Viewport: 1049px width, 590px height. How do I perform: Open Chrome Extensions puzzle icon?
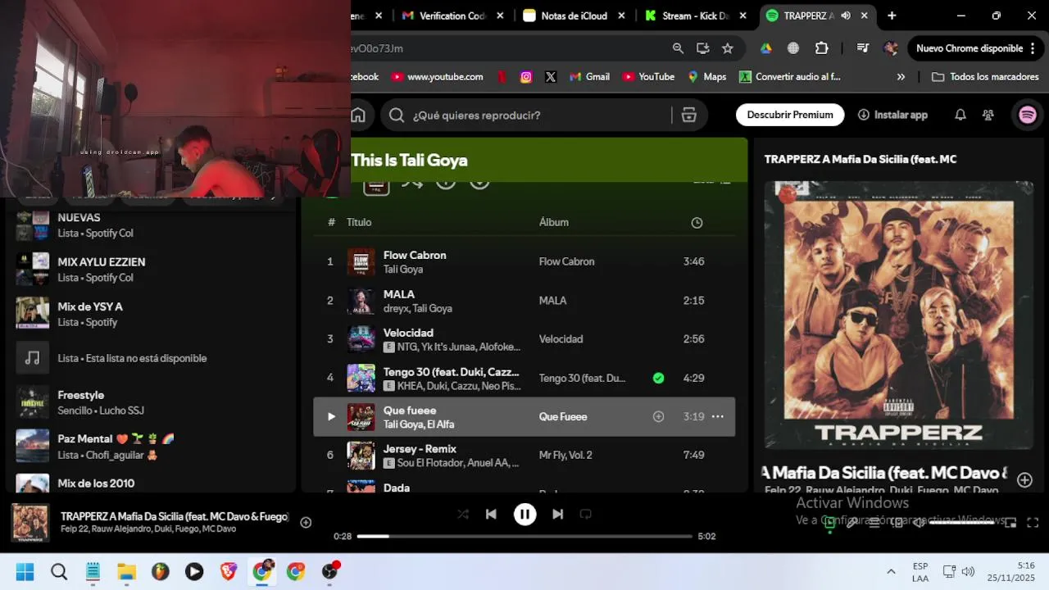click(x=822, y=48)
